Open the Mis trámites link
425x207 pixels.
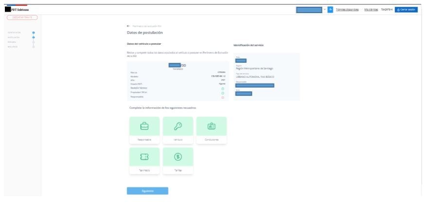pos(371,10)
